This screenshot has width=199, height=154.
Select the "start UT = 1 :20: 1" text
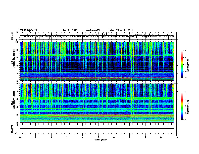121,30
